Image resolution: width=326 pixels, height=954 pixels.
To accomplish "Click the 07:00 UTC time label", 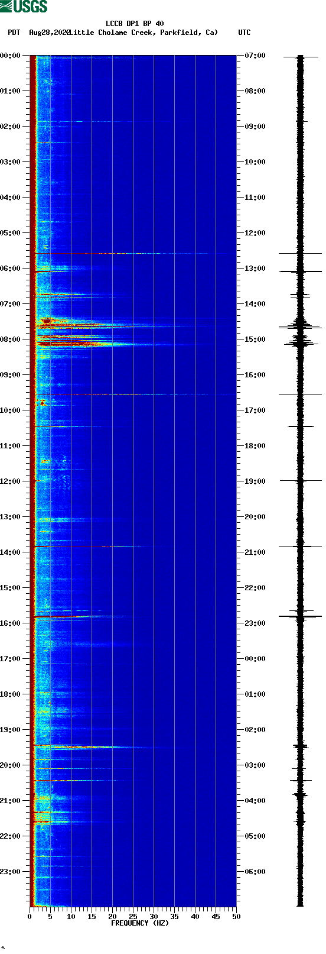I will (255, 56).
